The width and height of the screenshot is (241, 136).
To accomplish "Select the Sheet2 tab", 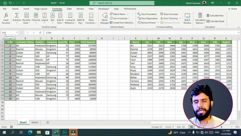I will tap(35, 122).
